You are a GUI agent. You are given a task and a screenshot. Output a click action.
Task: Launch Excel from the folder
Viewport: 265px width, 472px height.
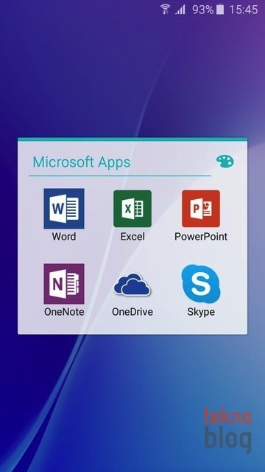[x=132, y=209]
